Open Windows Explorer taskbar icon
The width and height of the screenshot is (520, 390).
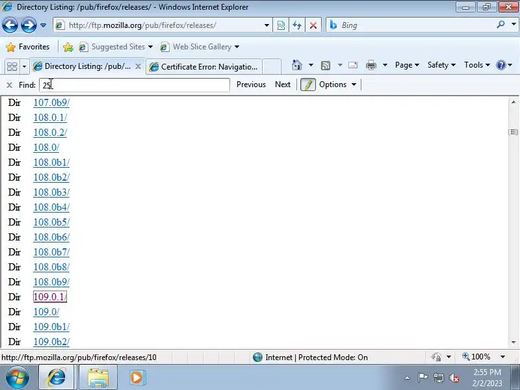[98, 378]
